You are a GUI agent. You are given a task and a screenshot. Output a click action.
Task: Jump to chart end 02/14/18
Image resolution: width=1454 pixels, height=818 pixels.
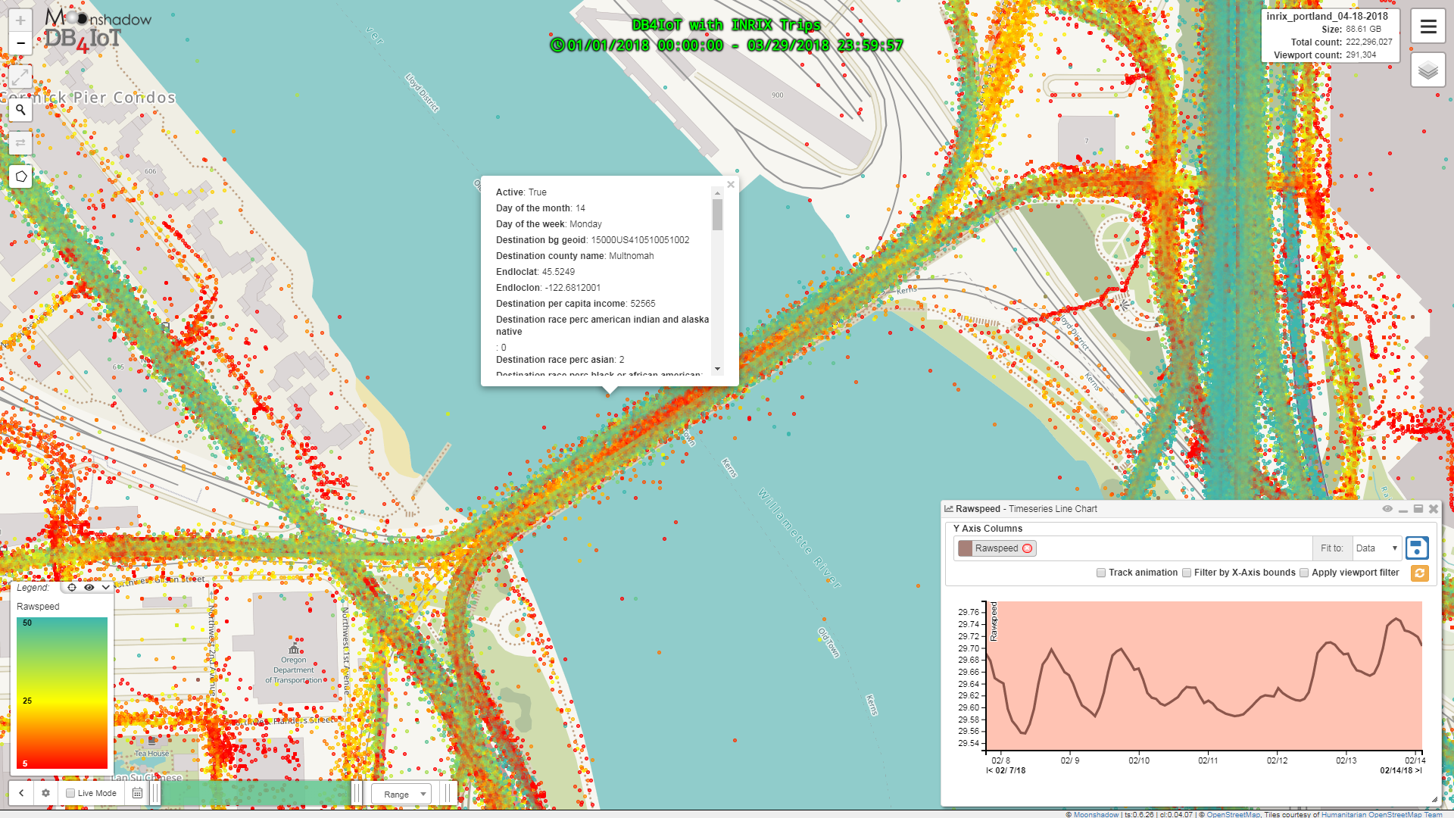pyautogui.click(x=1401, y=770)
